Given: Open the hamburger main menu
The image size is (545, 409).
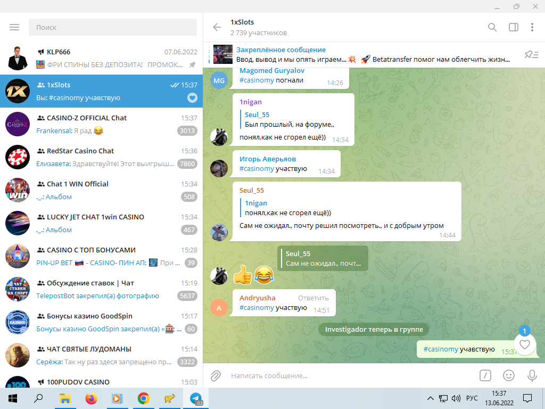Looking at the screenshot, I should (14, 27).
